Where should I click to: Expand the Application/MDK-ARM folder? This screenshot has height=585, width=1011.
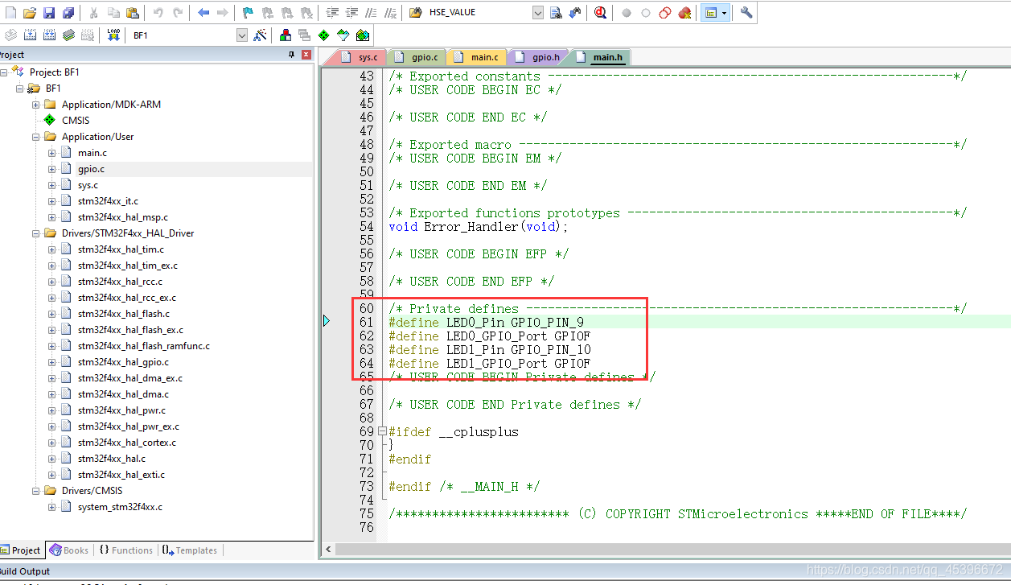point(36,105)
